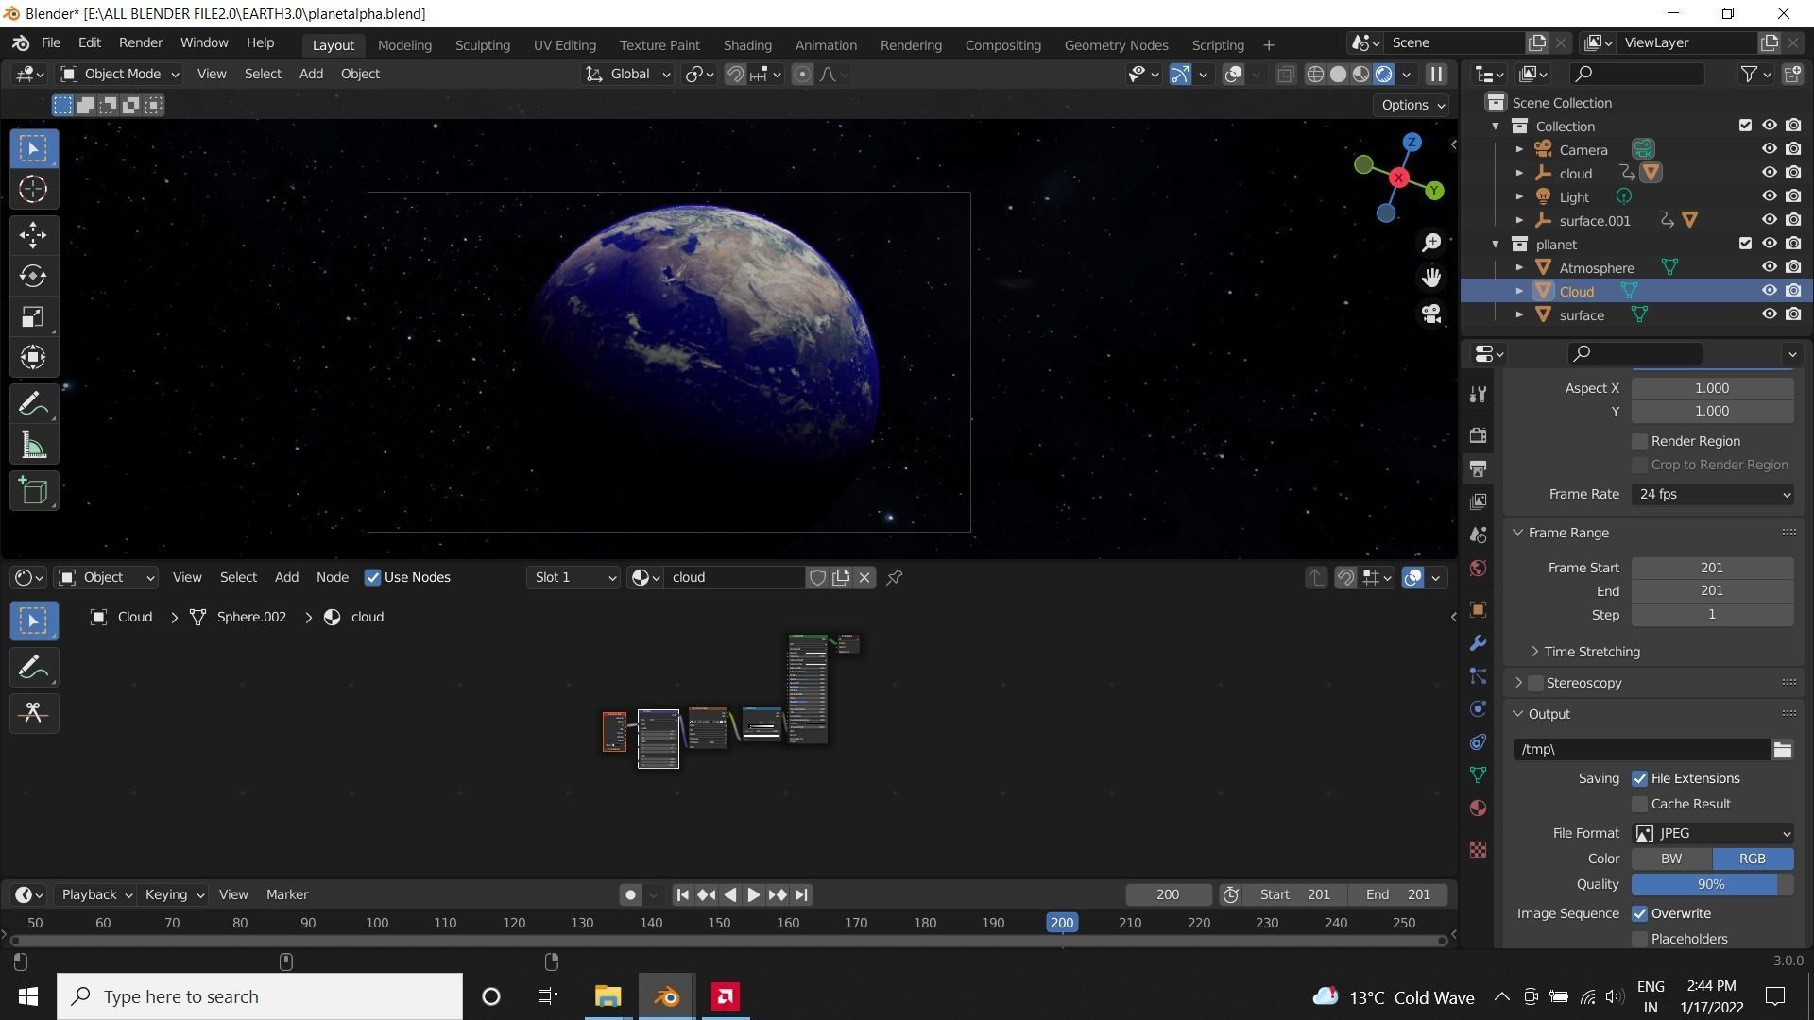Screen dimensions: 1814x1020
Task: Switch to wireframe viewport shading
Action: [1315, 75]
